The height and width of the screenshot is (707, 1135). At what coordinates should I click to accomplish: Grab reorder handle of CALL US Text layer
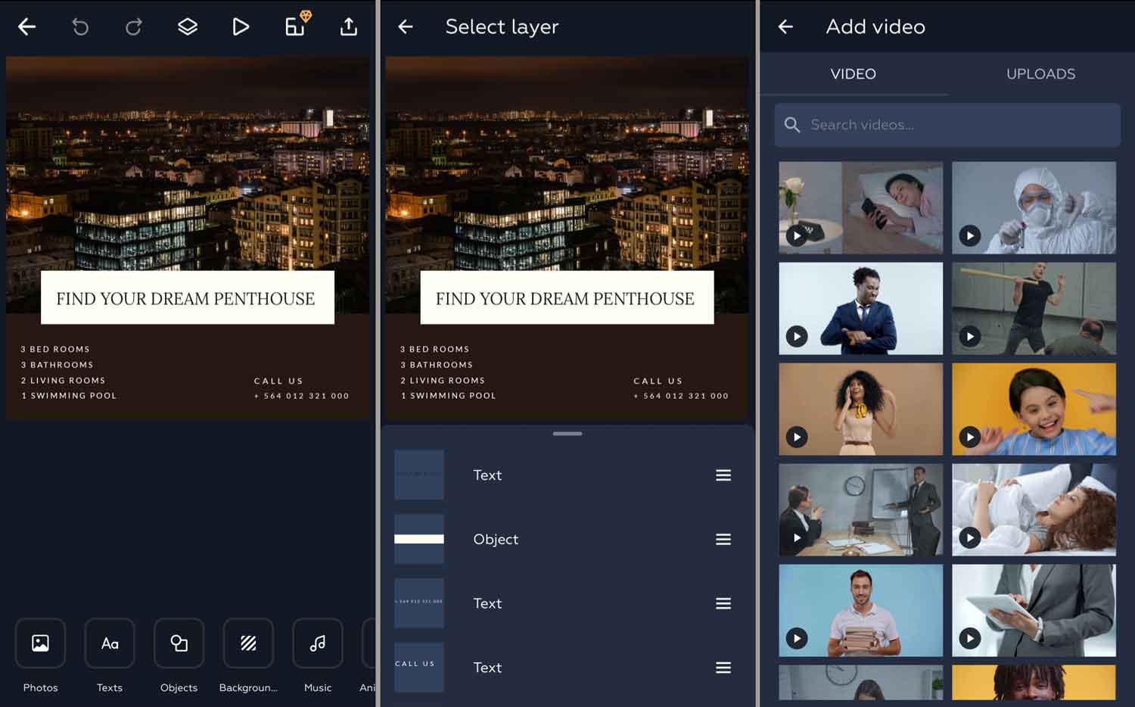click(x=723, y=668)
